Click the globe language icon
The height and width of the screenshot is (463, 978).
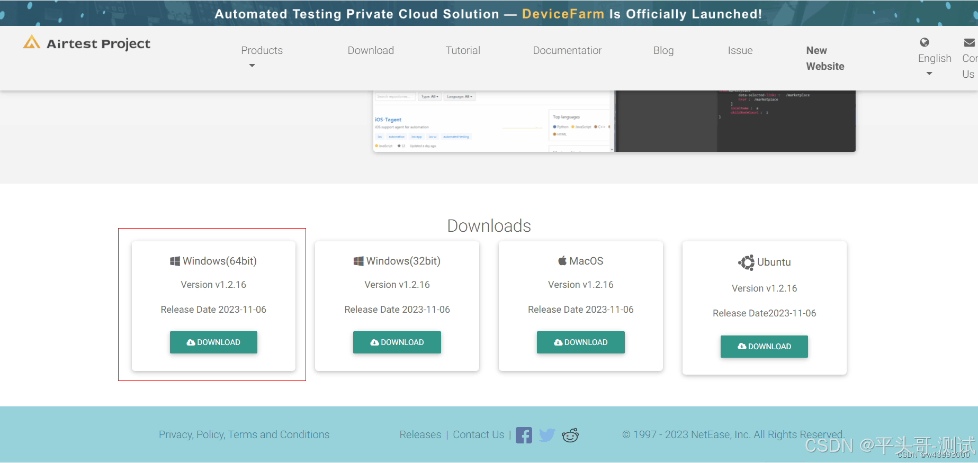(x=925, y=42)
